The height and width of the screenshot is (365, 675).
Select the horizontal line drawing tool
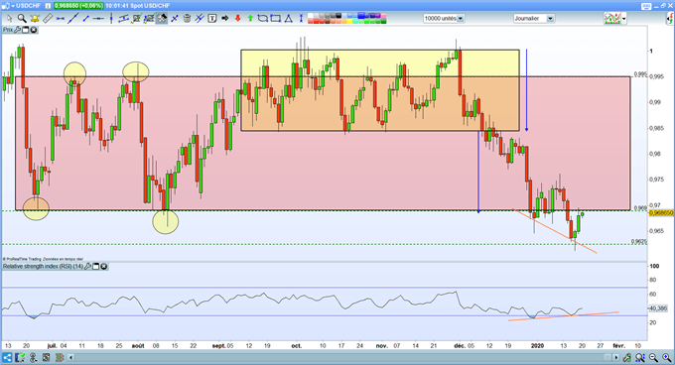pyautogui.click(x=61, y=19)
